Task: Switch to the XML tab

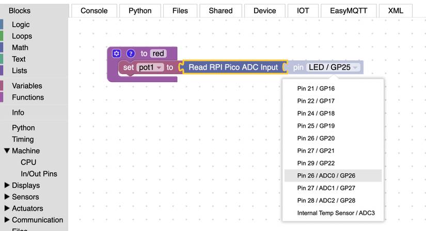Action: [396, 11]
